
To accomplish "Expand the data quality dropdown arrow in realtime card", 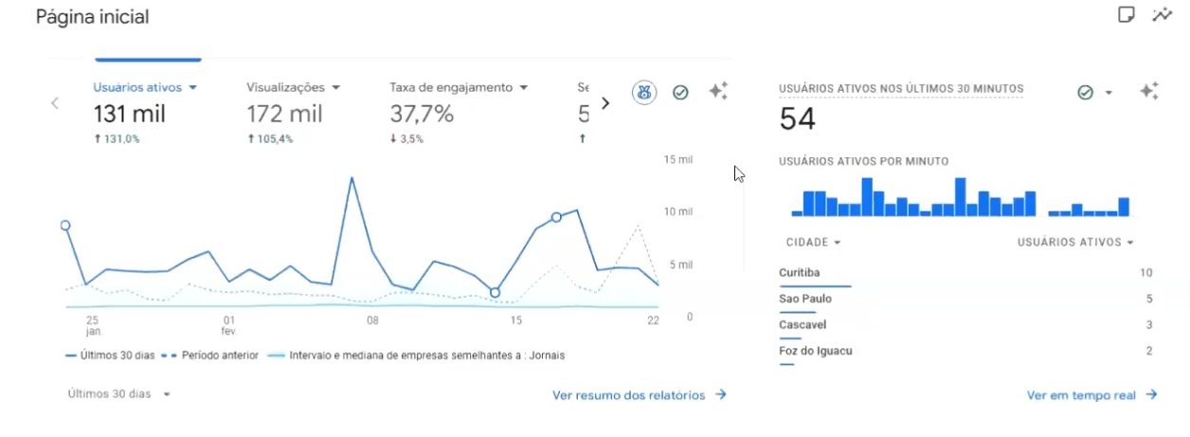I will (1109, 93).
